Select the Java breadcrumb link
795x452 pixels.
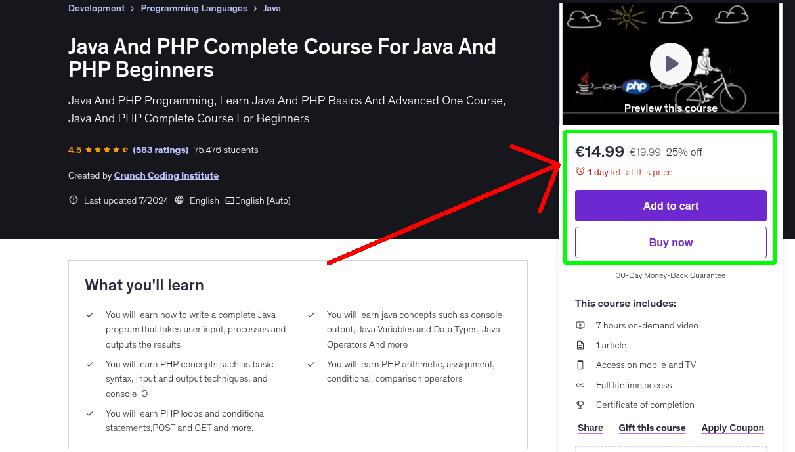(x=272, y=8)
